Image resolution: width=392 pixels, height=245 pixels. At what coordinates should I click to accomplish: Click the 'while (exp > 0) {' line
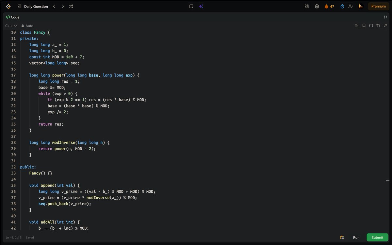coord(58,93)
